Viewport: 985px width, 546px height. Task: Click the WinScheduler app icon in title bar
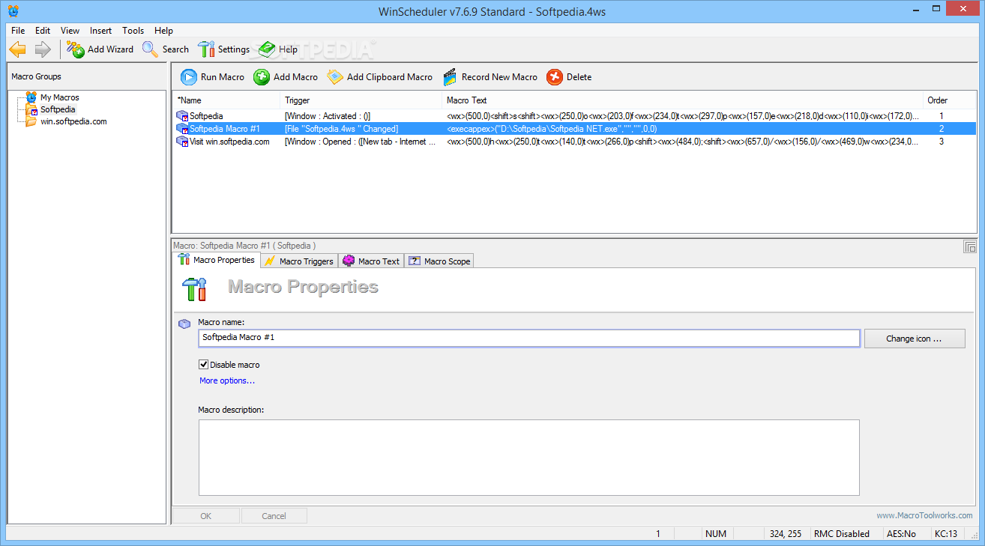tap(13, 10)
